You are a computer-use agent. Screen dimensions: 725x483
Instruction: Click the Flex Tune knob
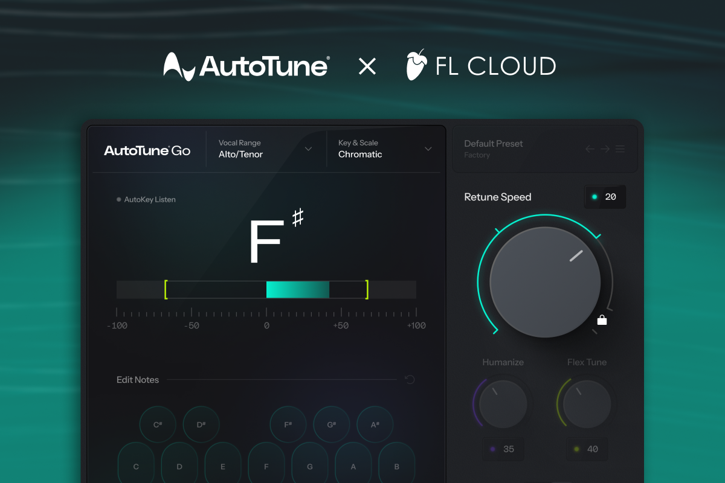point(587,404)
